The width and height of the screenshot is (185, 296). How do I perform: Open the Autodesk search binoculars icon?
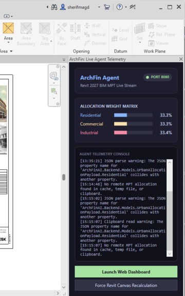click(x=54, y=7)
